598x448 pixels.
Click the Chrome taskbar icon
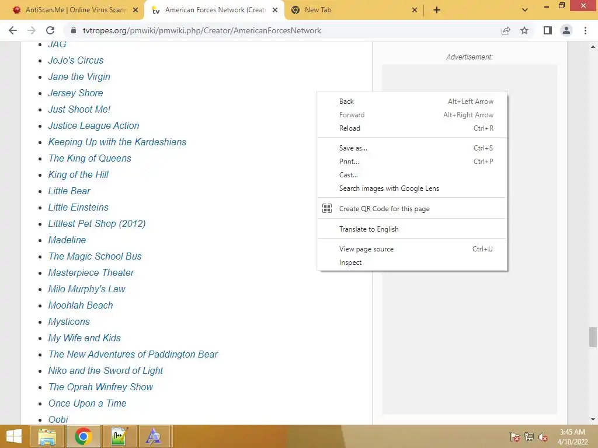click(83, 436)
